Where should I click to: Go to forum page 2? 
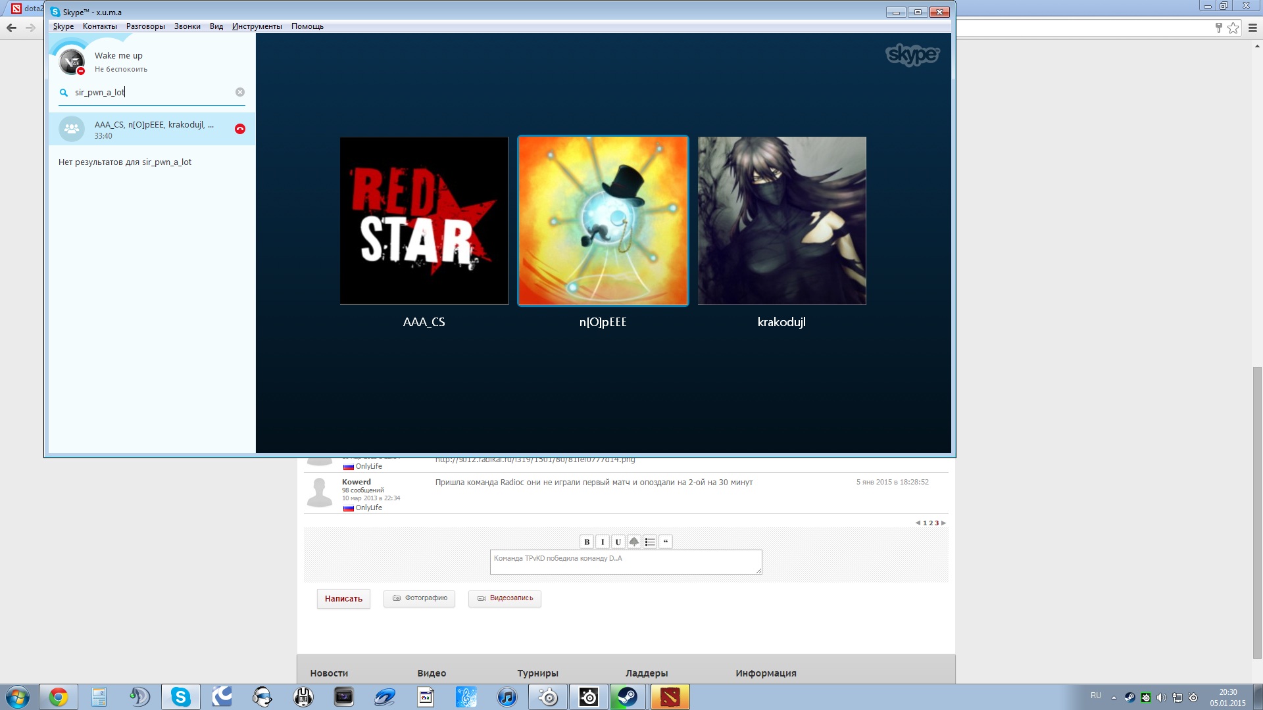[x=931, y=523]
